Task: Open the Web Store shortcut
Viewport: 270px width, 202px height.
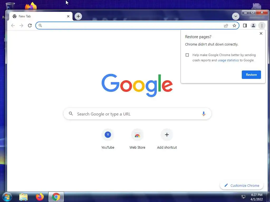Action: pyautogui.click(x=137, y=139)
